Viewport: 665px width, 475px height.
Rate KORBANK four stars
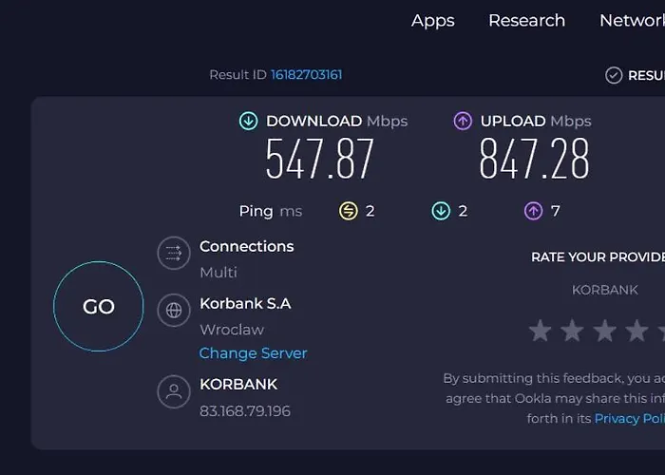[x=637, y=331]
